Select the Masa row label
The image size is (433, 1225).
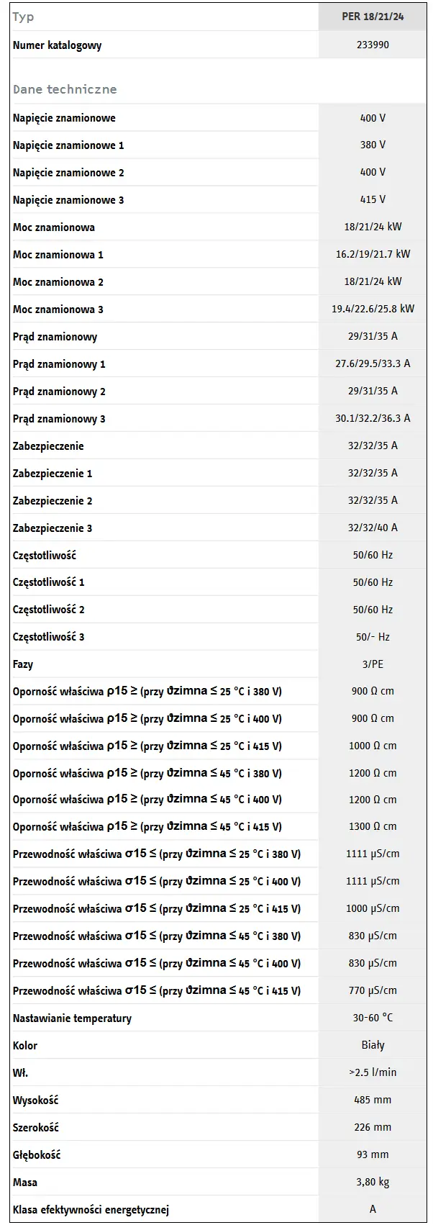(x=25, y=1183)
